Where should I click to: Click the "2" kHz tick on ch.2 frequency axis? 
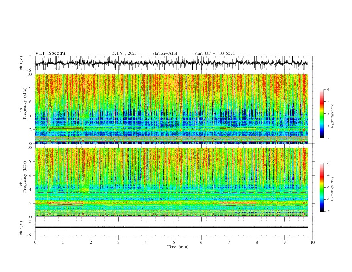[31, 203]
